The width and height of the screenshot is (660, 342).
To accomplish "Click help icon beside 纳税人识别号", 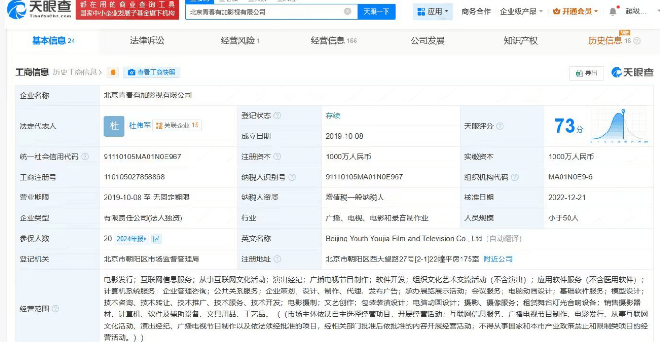I will pyautogui.click(x=292, y=177).
